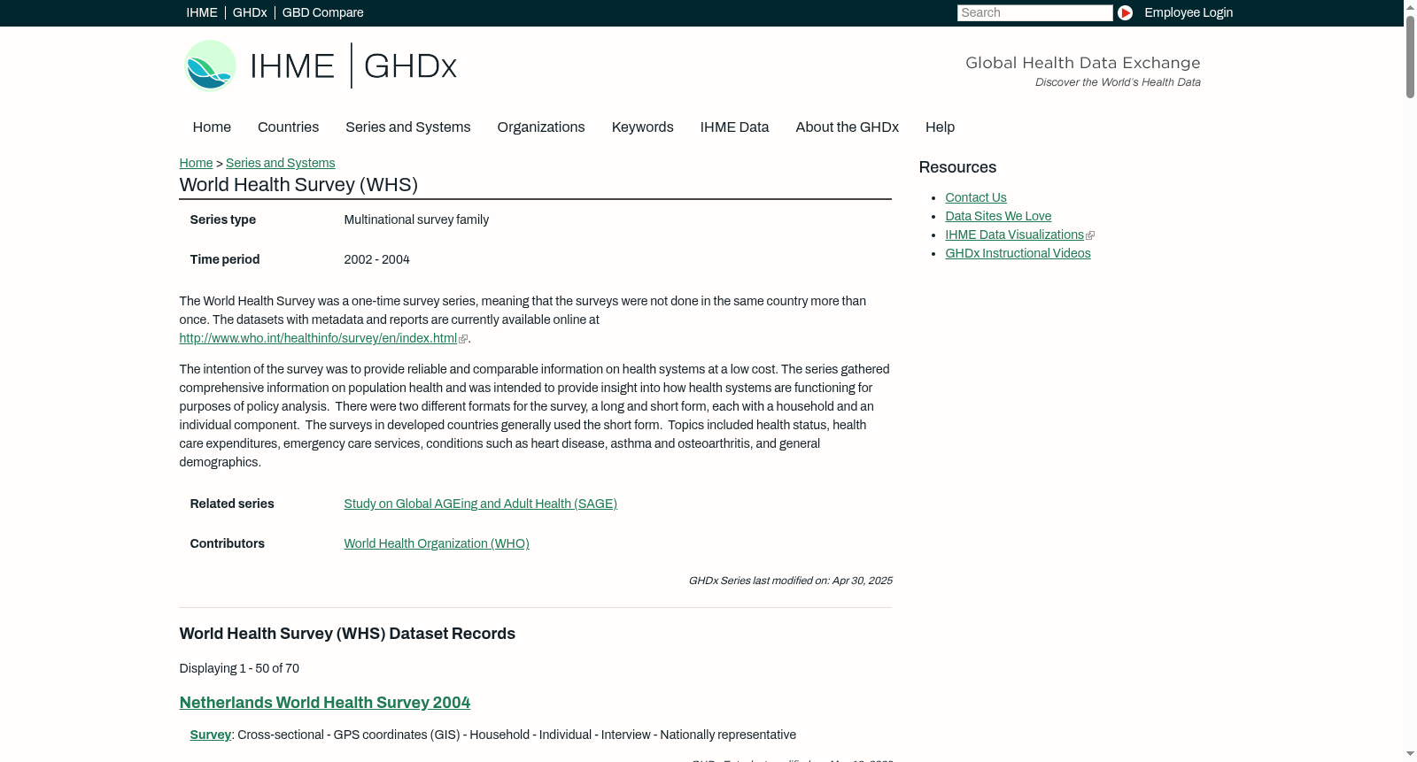Click the Series and Systems breadcrumb link
The height and width of the screenshot is (762, 1417).
tap(280, 163)
